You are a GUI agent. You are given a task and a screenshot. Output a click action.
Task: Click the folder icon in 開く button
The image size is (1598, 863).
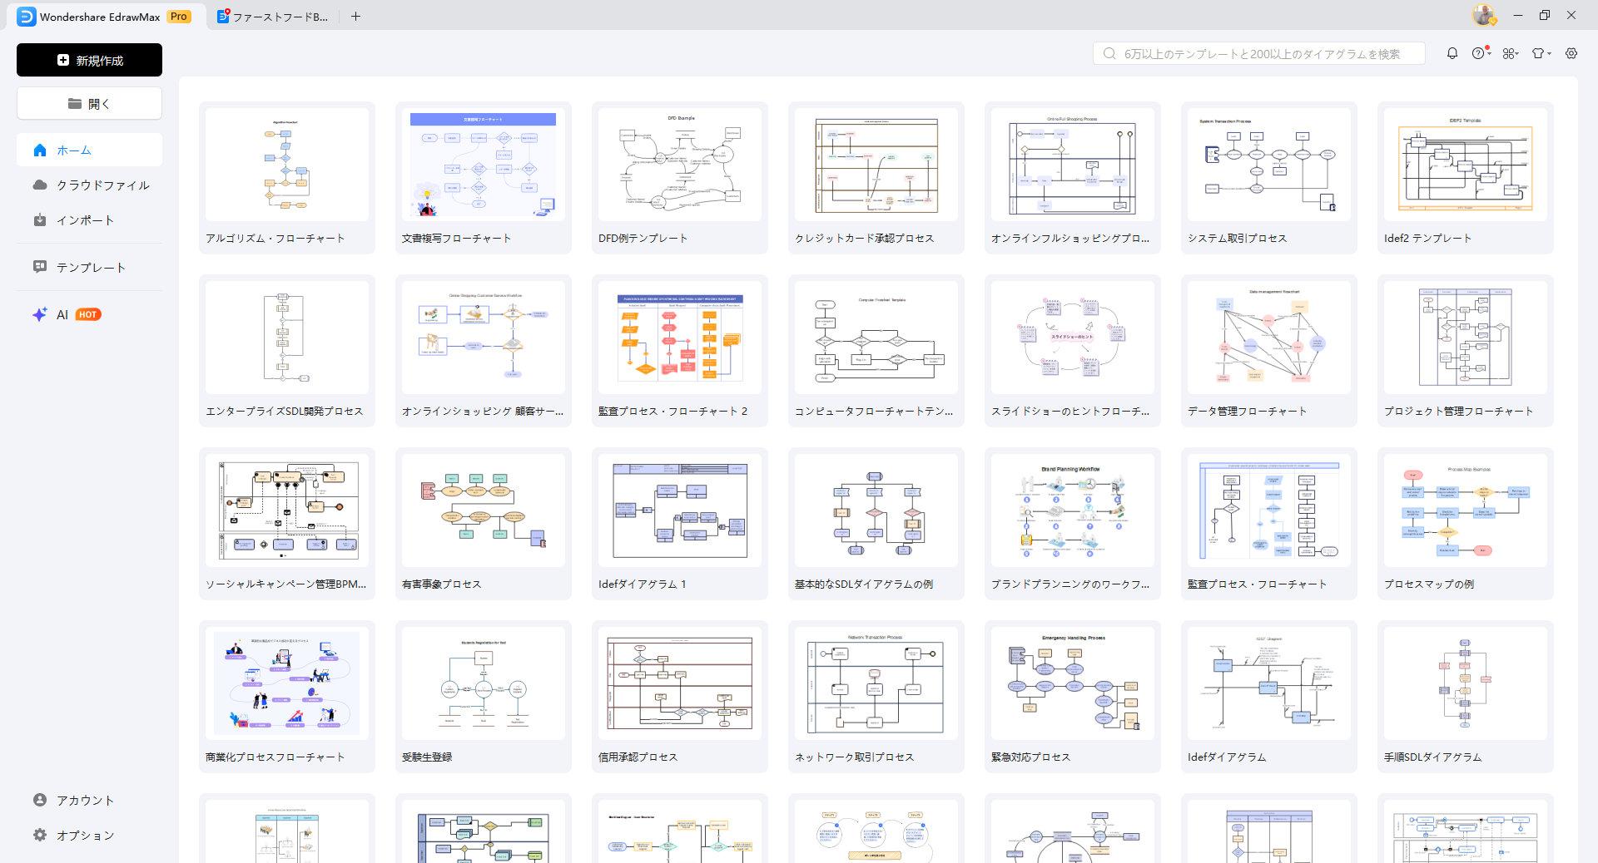tap(75, 104)
